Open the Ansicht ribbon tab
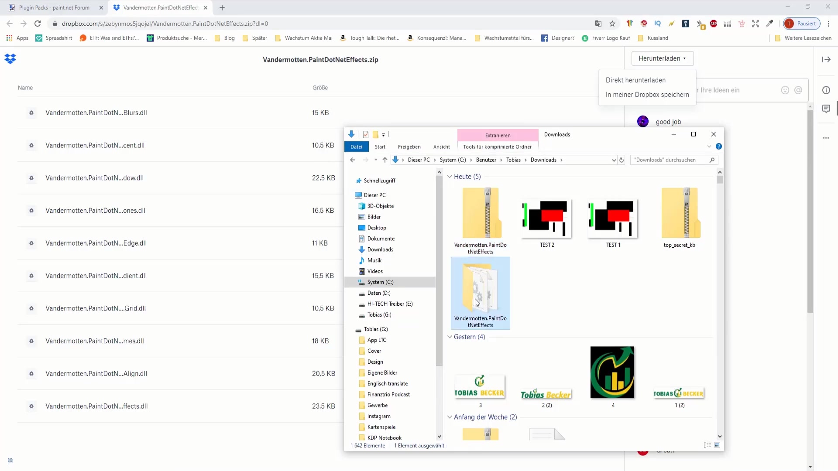This screenshot has width=838, height=471. click(x=441, y=147)
